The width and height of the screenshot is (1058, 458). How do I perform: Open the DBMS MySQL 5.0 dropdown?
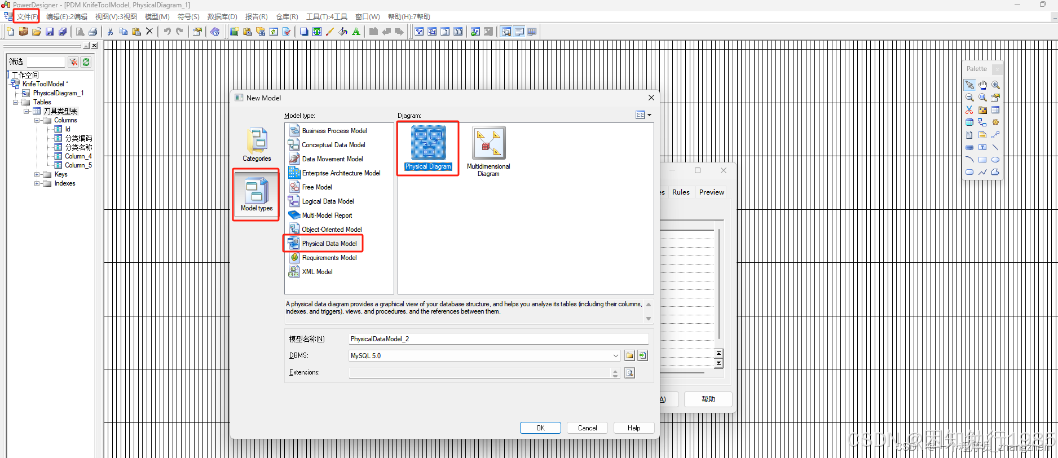(x=615, y=356)
